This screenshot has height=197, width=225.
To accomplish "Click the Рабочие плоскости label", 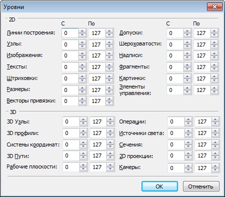I will click(32, 166).
